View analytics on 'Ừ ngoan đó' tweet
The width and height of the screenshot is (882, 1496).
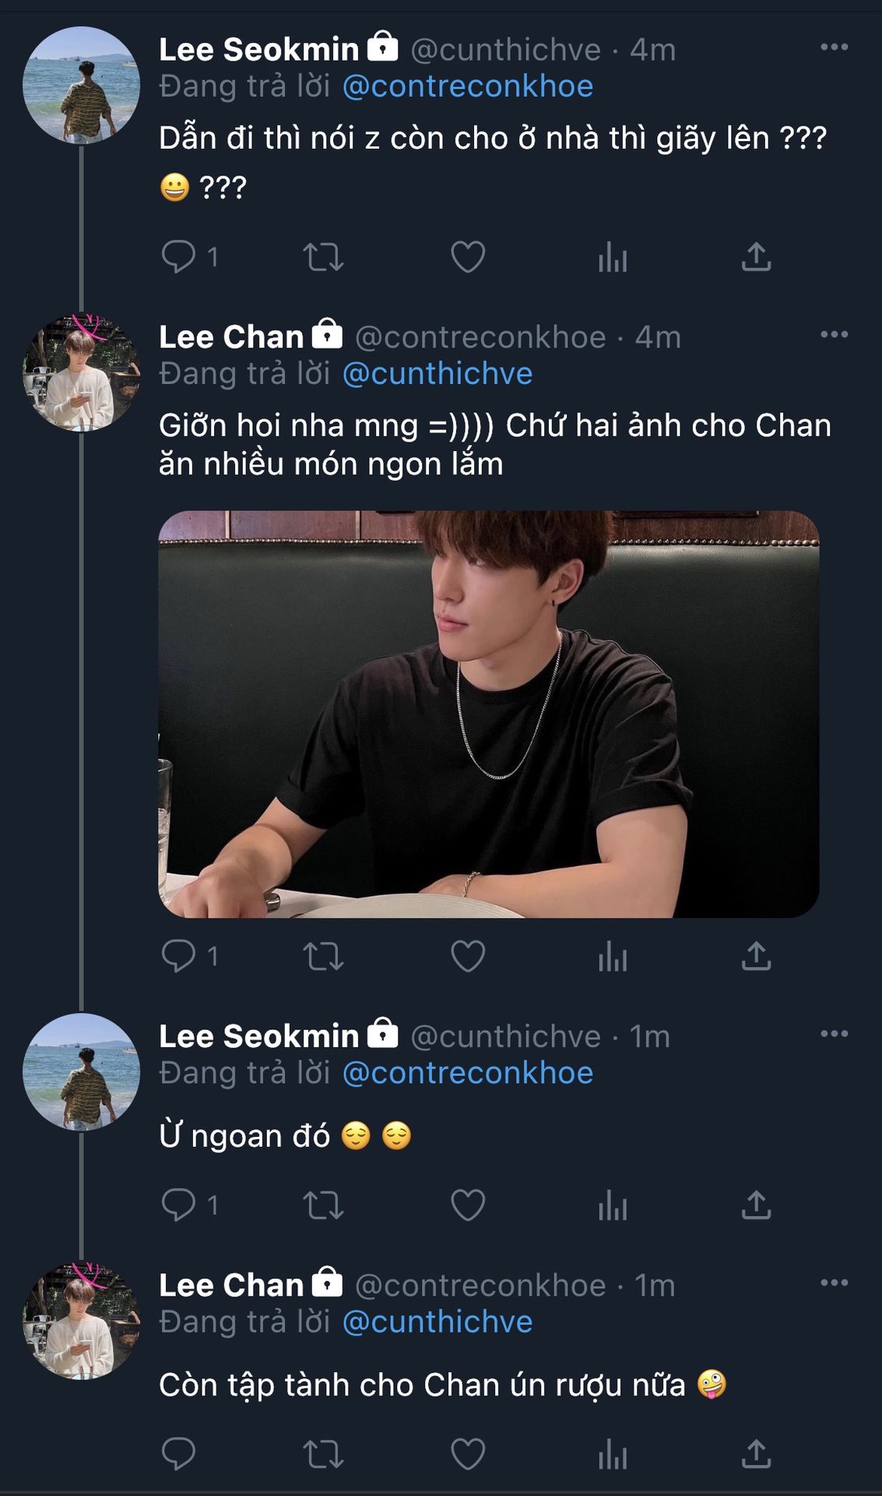coord(613,1205)
